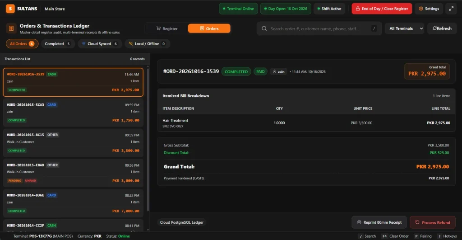Viewport: 462px width, 240px height.
Task: Select the Orders tab
Action: click(209, 28)
